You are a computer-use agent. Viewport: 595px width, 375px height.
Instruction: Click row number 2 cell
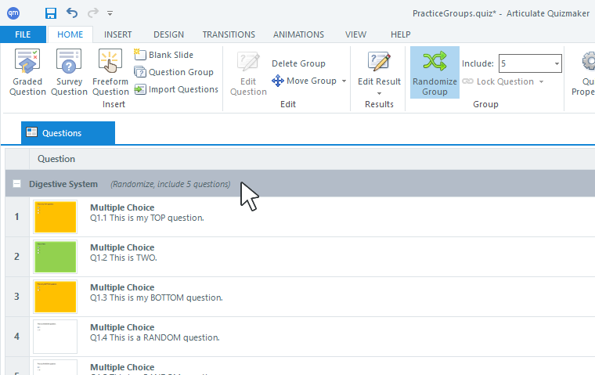(17, 257)
